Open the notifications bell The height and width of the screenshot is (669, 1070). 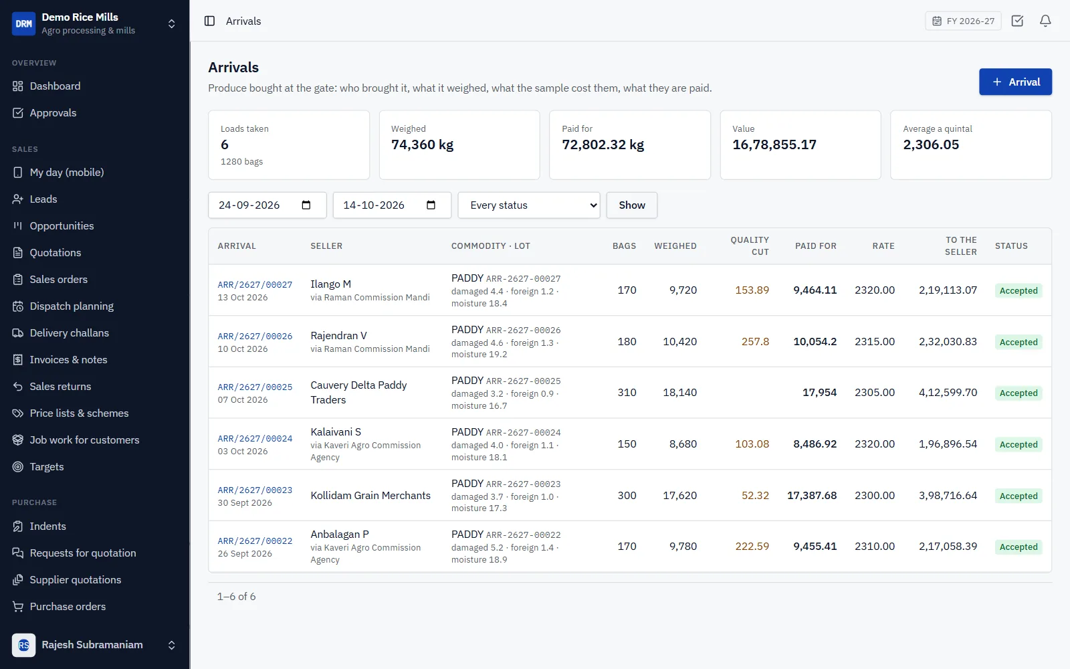click(1045, 21)
